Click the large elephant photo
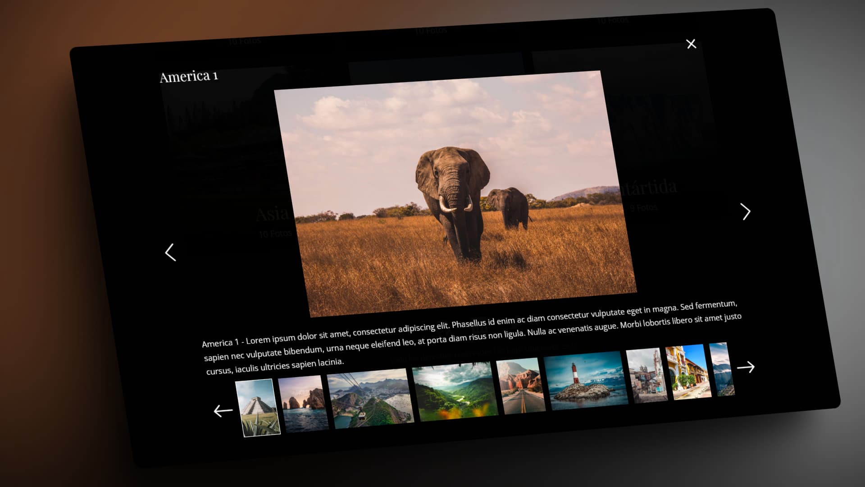 click(455, 193)
